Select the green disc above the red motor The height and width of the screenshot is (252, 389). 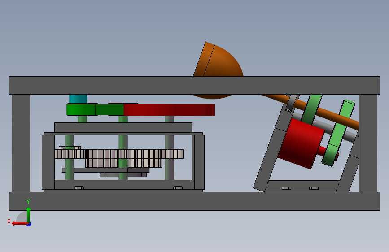311,109
